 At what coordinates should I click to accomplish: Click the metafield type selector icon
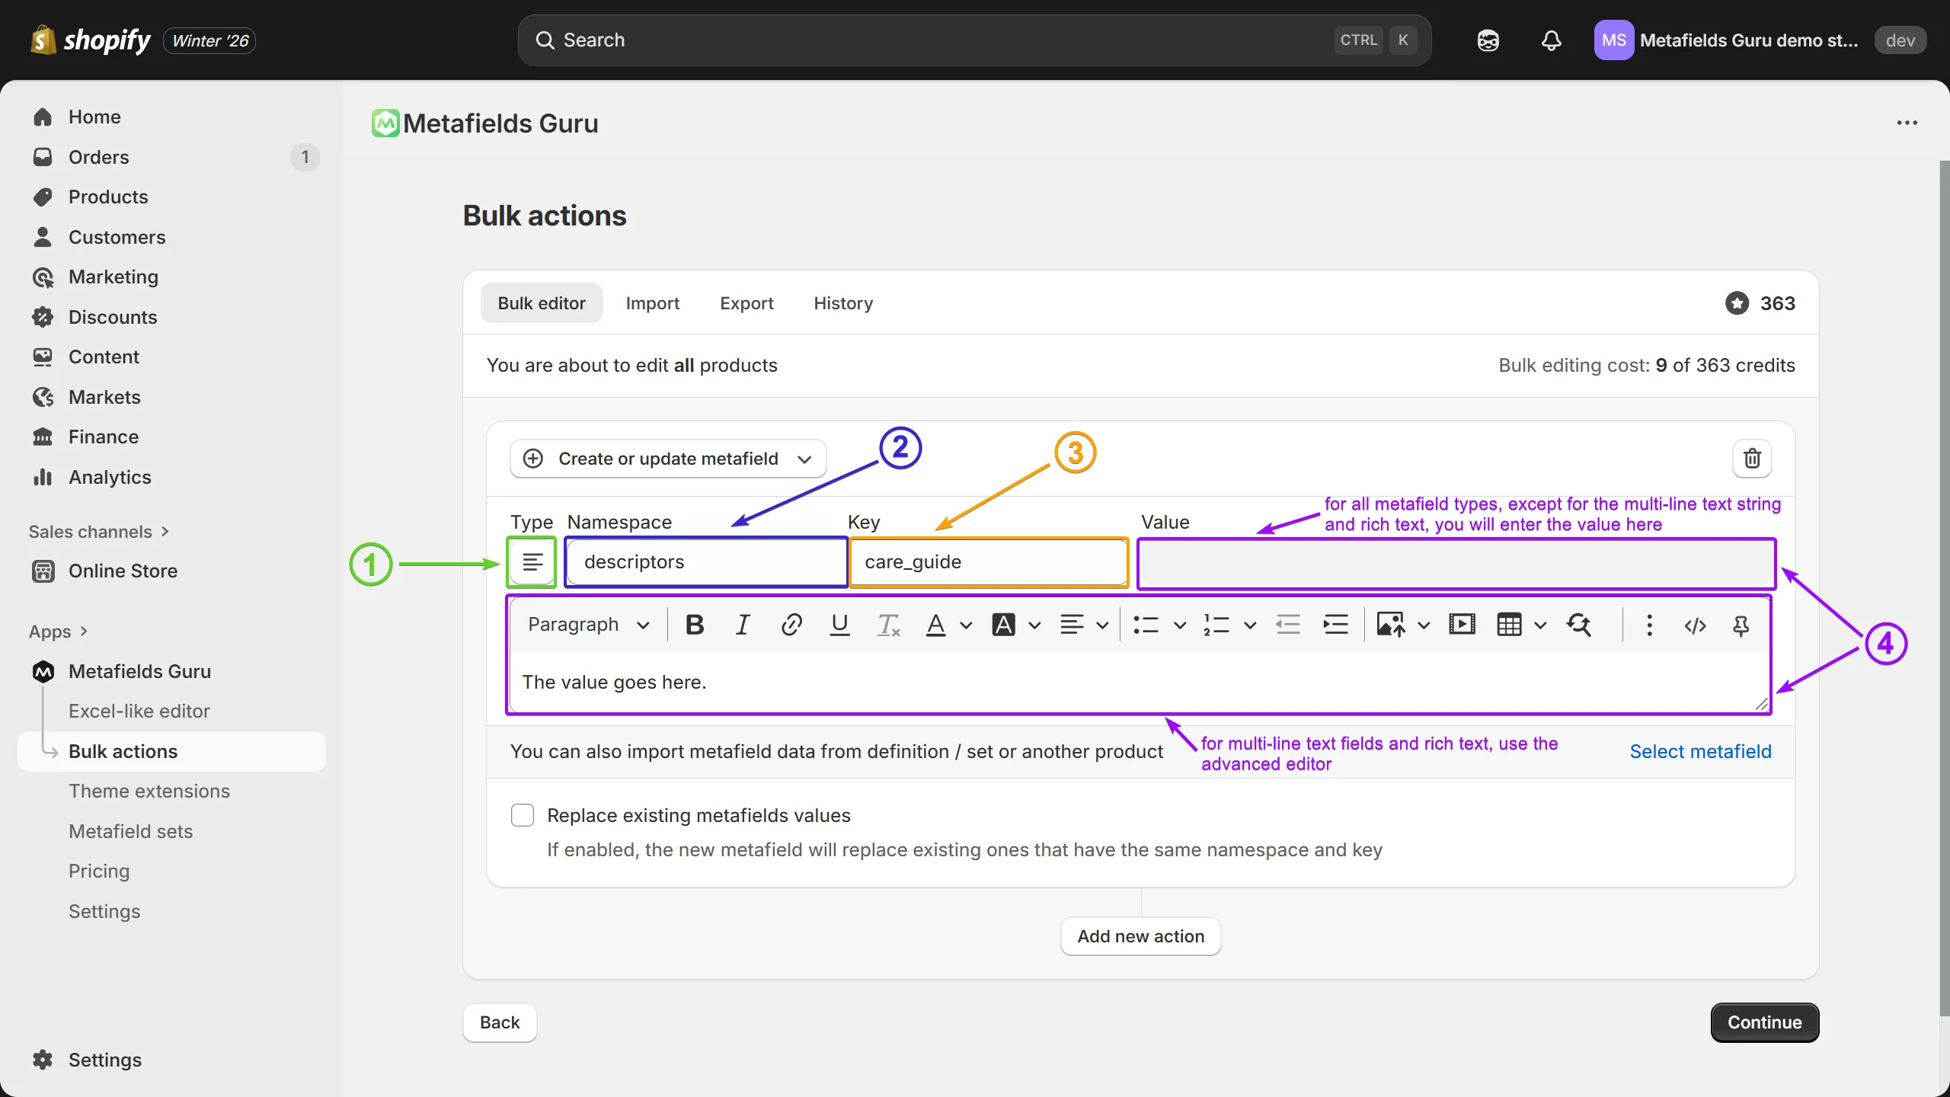(x=532, y=562)
